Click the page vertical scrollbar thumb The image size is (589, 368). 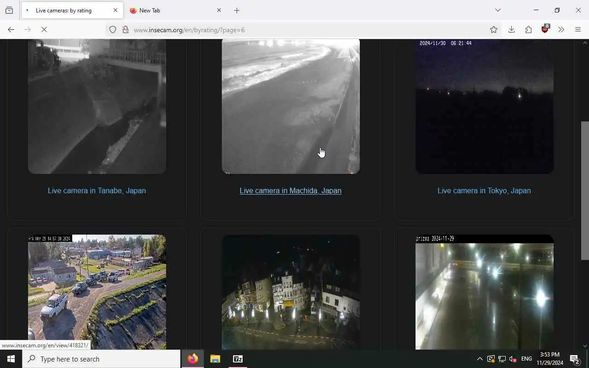(x=585, y=191)
